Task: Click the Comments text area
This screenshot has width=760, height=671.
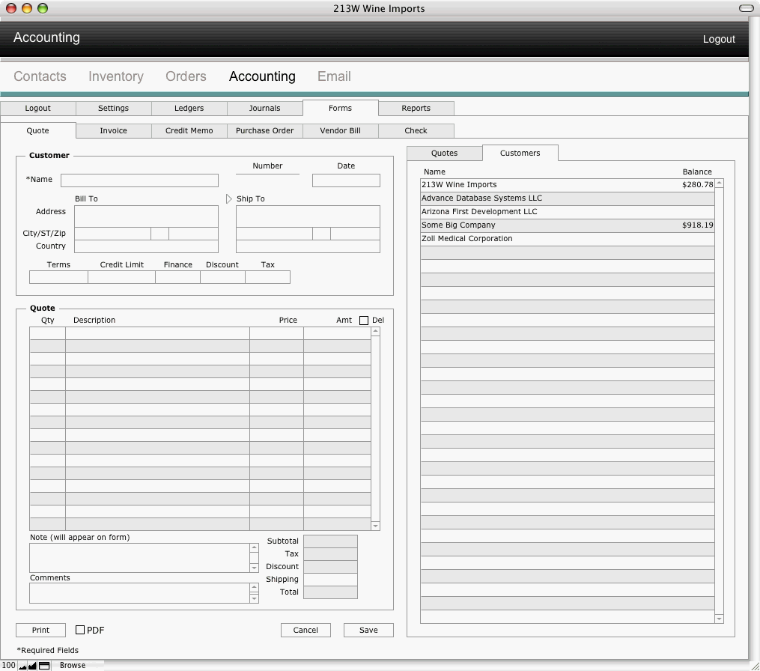Action: (x=139, y=593)
